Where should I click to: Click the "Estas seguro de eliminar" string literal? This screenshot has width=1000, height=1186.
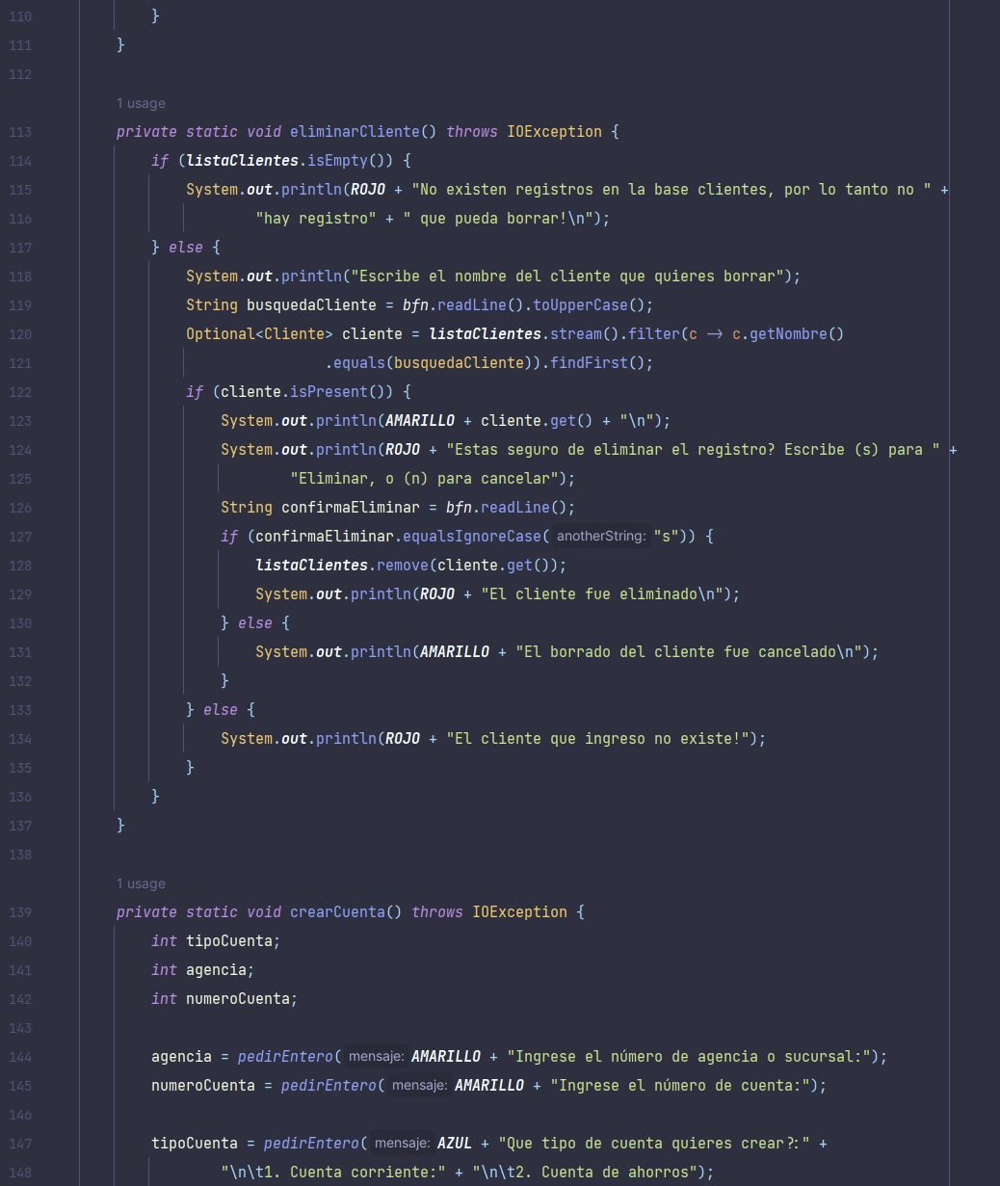(693, 450)
